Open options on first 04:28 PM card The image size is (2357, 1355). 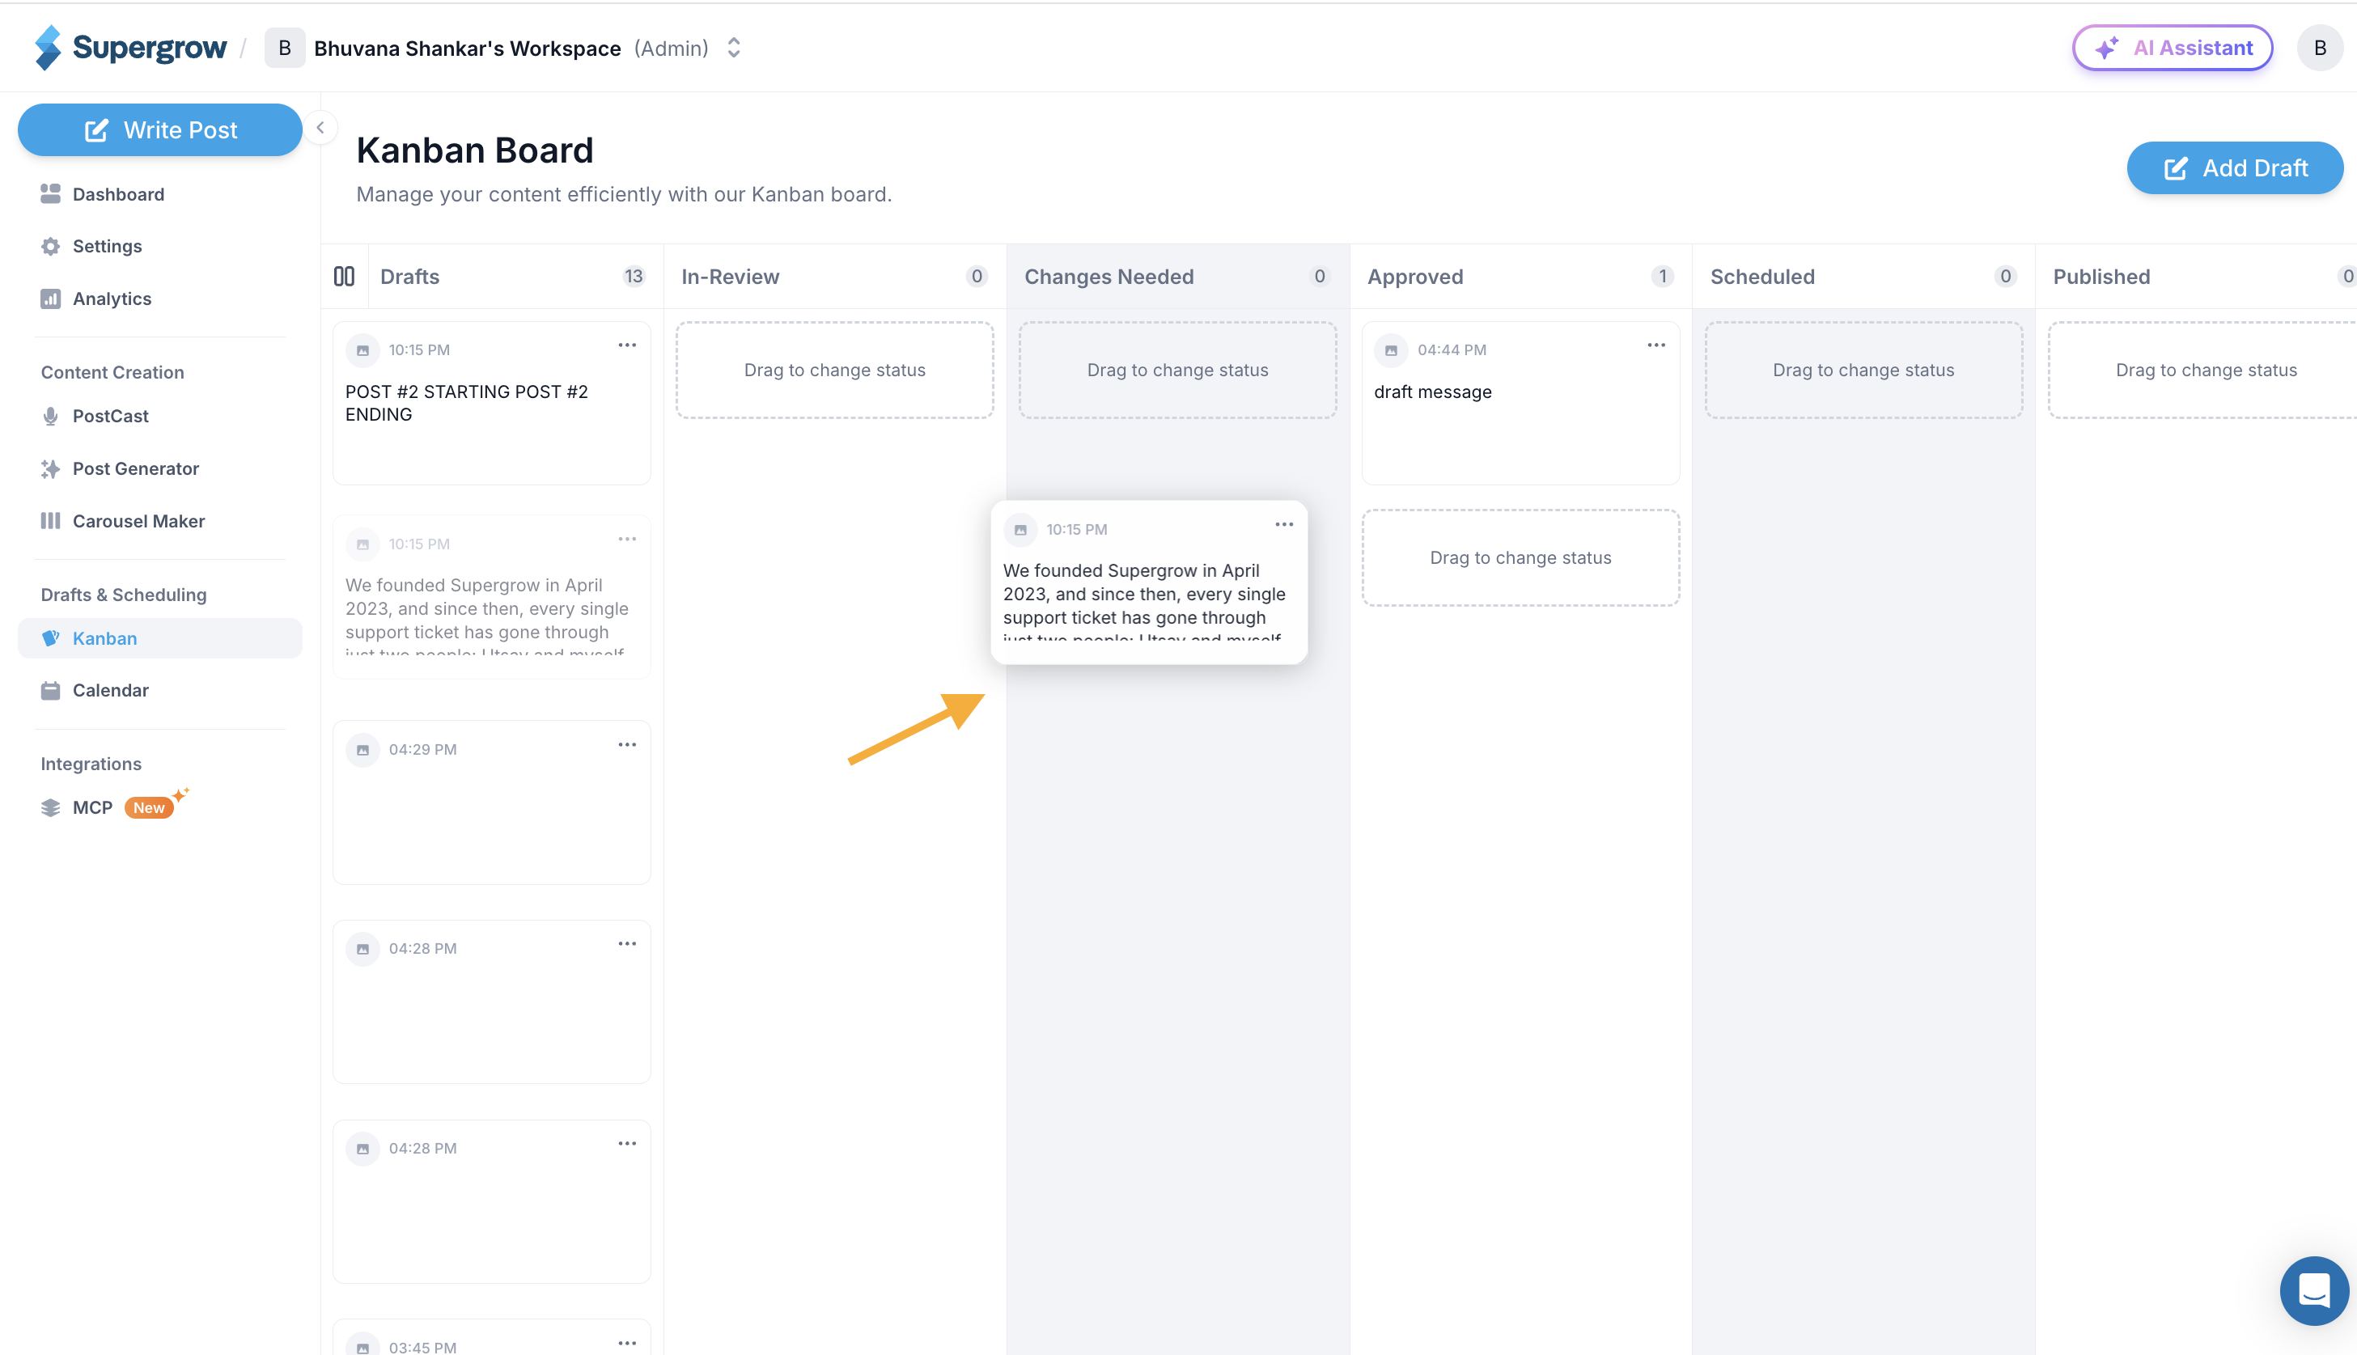(627, 945)
